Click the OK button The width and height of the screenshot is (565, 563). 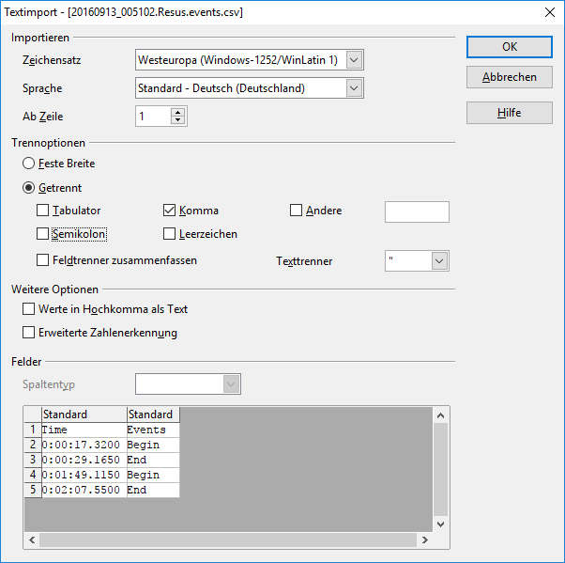(x=509, y=47)
